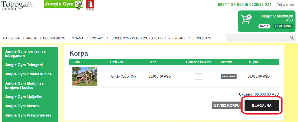The image size is (298, 122).
Task: Refresh cart with OSVEŽI KORPU
Action: [x=227, y=106]
